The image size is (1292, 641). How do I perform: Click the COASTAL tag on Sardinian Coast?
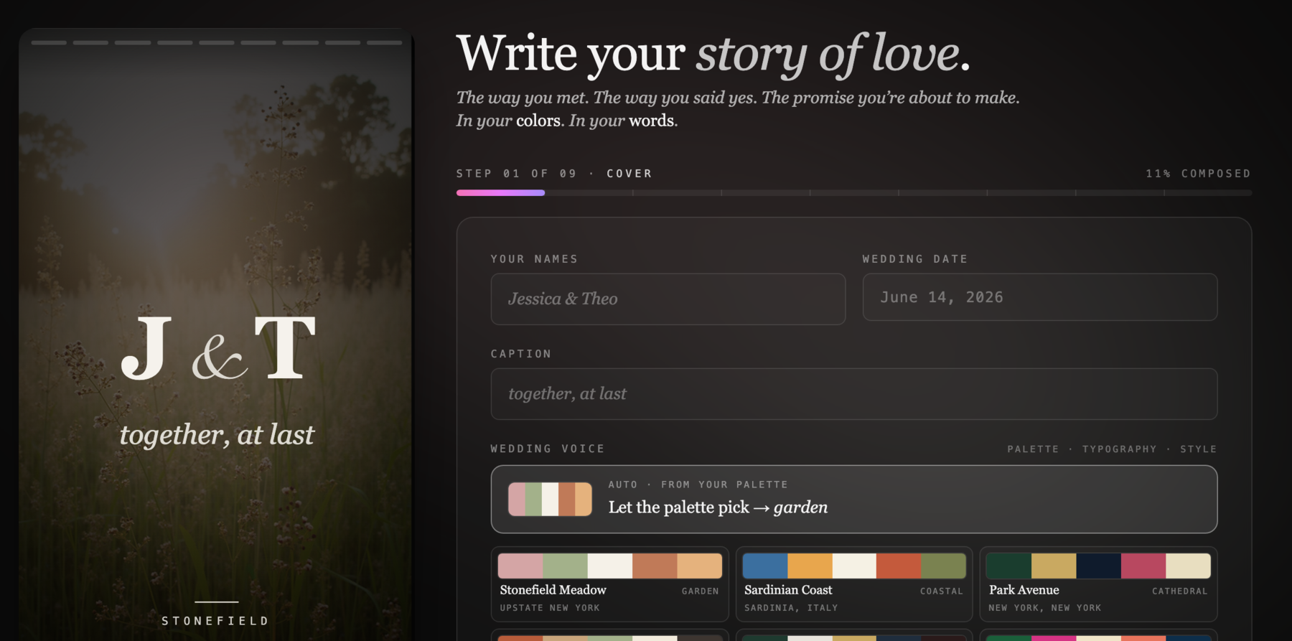pyautogui.click(x=942, y=591)
